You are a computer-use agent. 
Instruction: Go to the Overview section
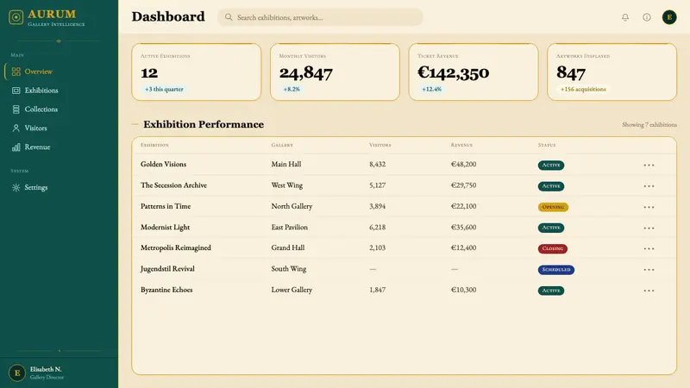coord(59,72)
